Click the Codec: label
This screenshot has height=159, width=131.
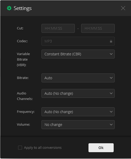tap(22, 41)
